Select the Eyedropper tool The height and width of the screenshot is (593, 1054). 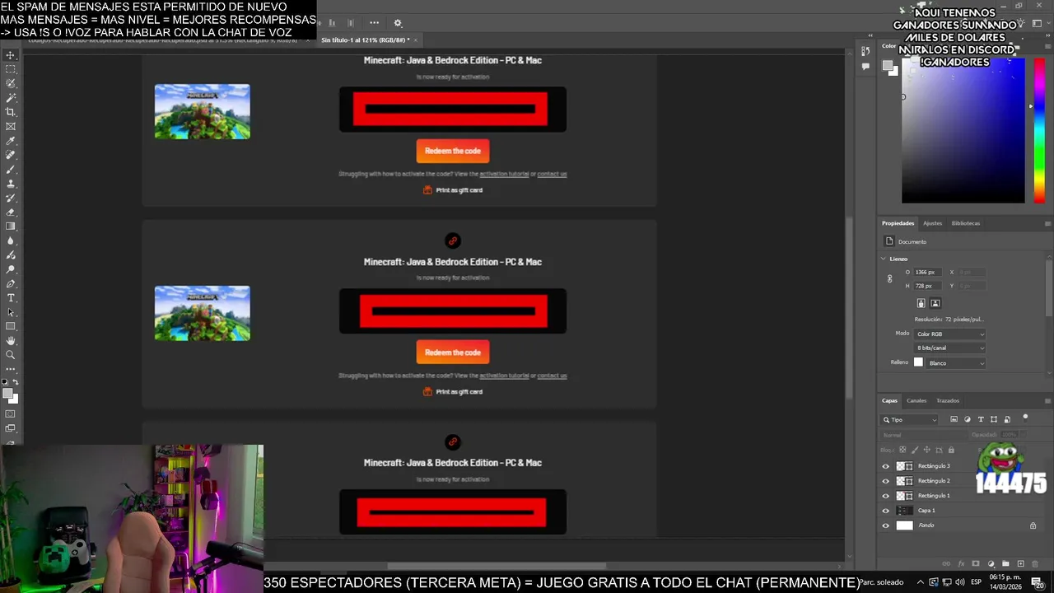pos(11,141)
